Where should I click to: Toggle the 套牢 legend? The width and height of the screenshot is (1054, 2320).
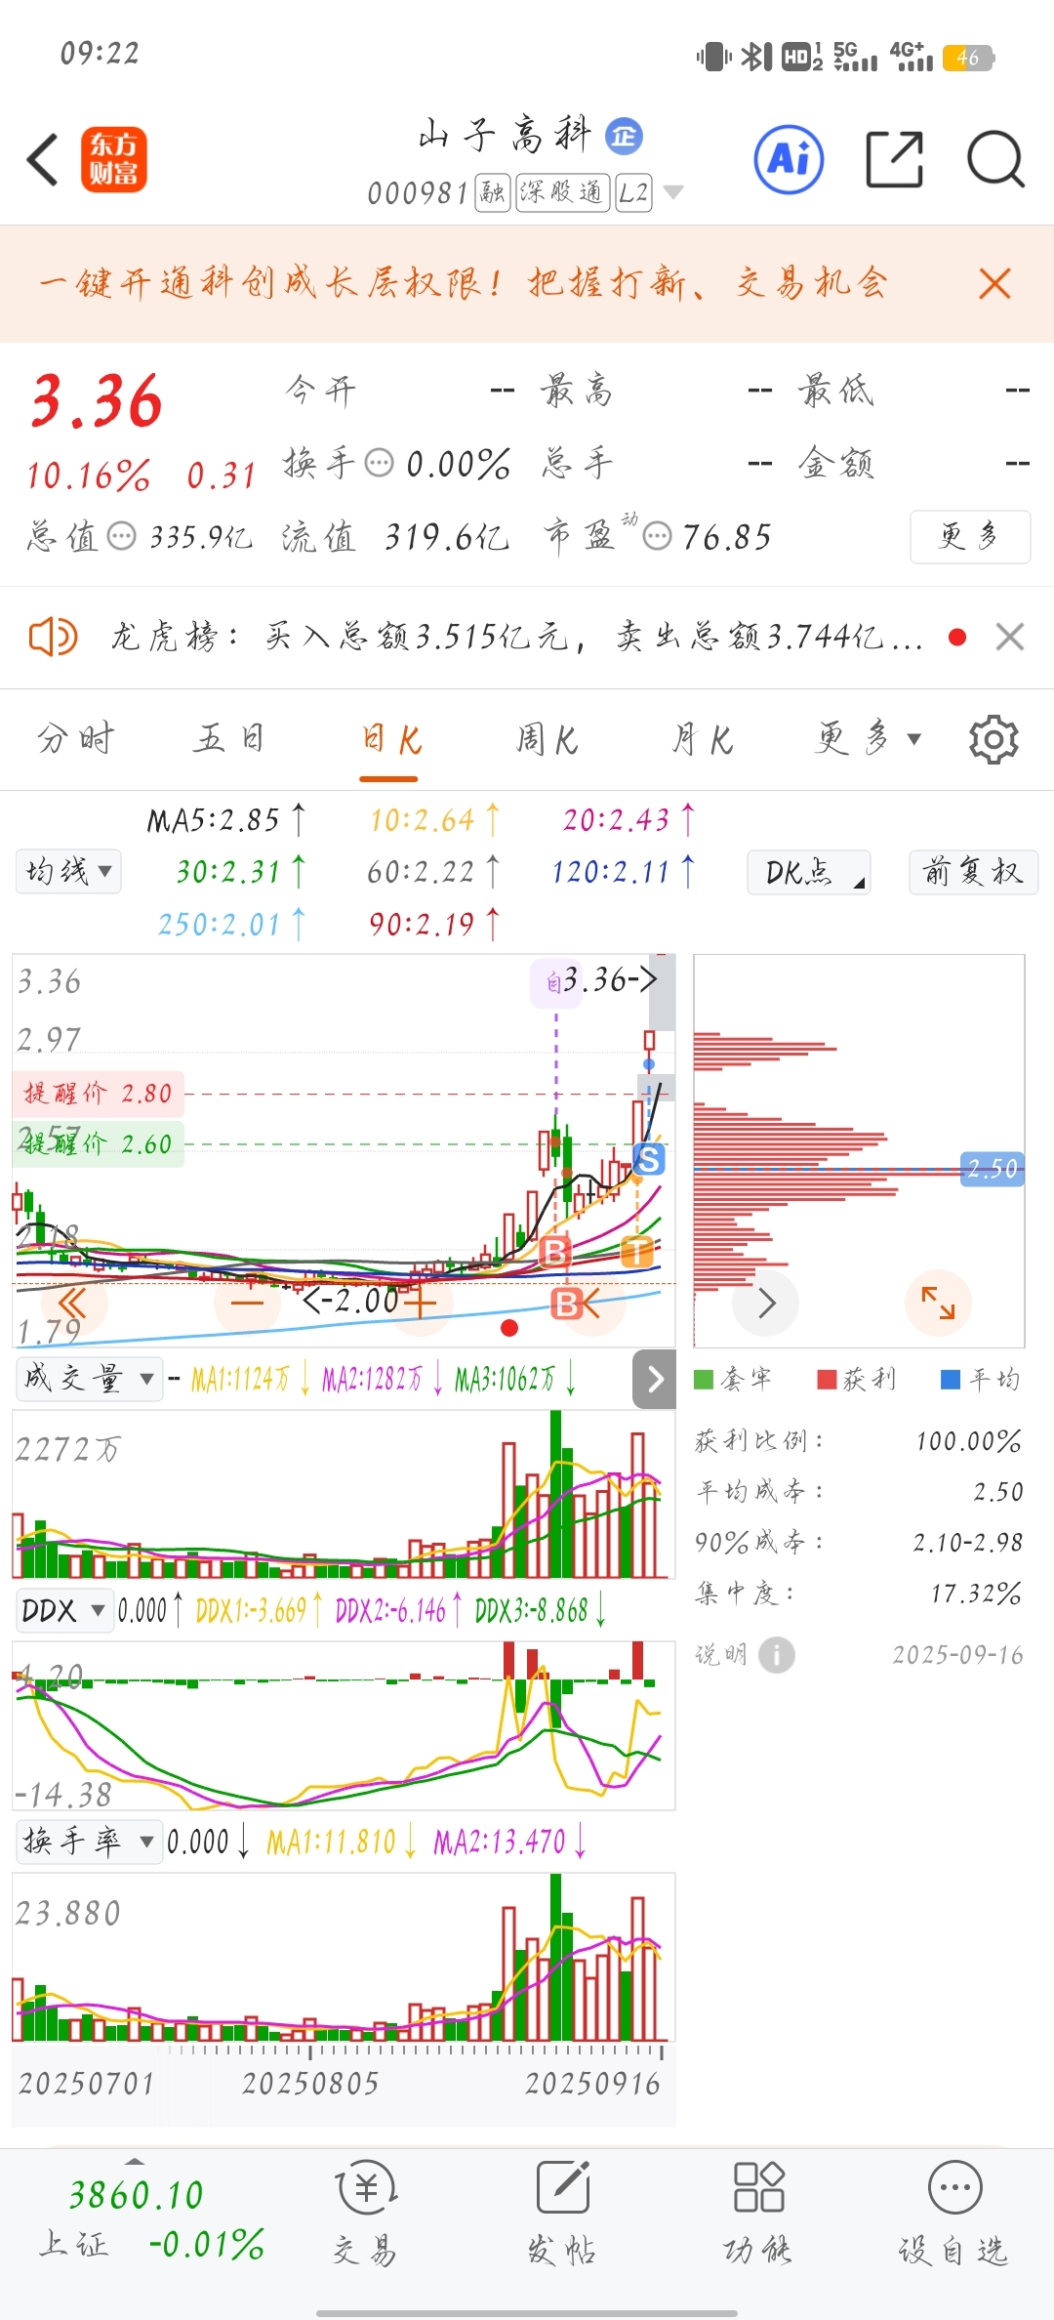(734, 1380)
